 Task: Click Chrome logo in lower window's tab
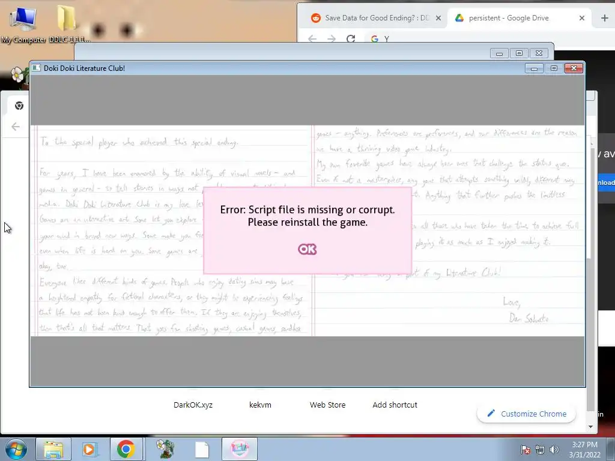coord(19,106)
